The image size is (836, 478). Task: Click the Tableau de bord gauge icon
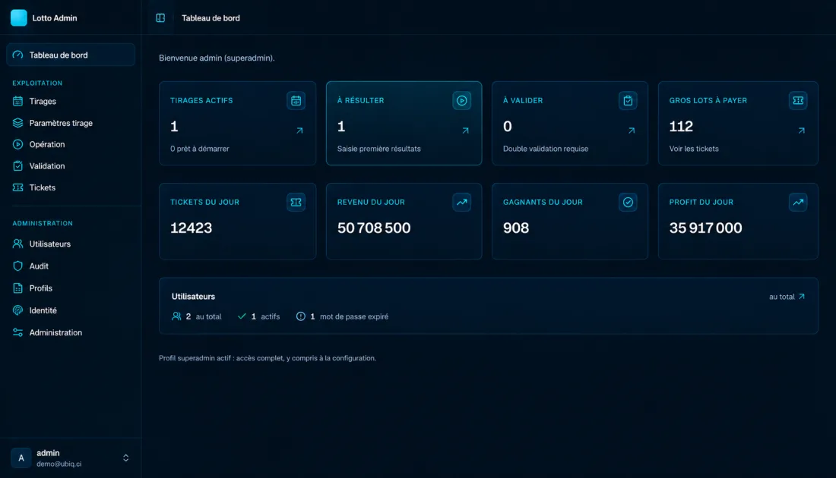pos(17,55)
